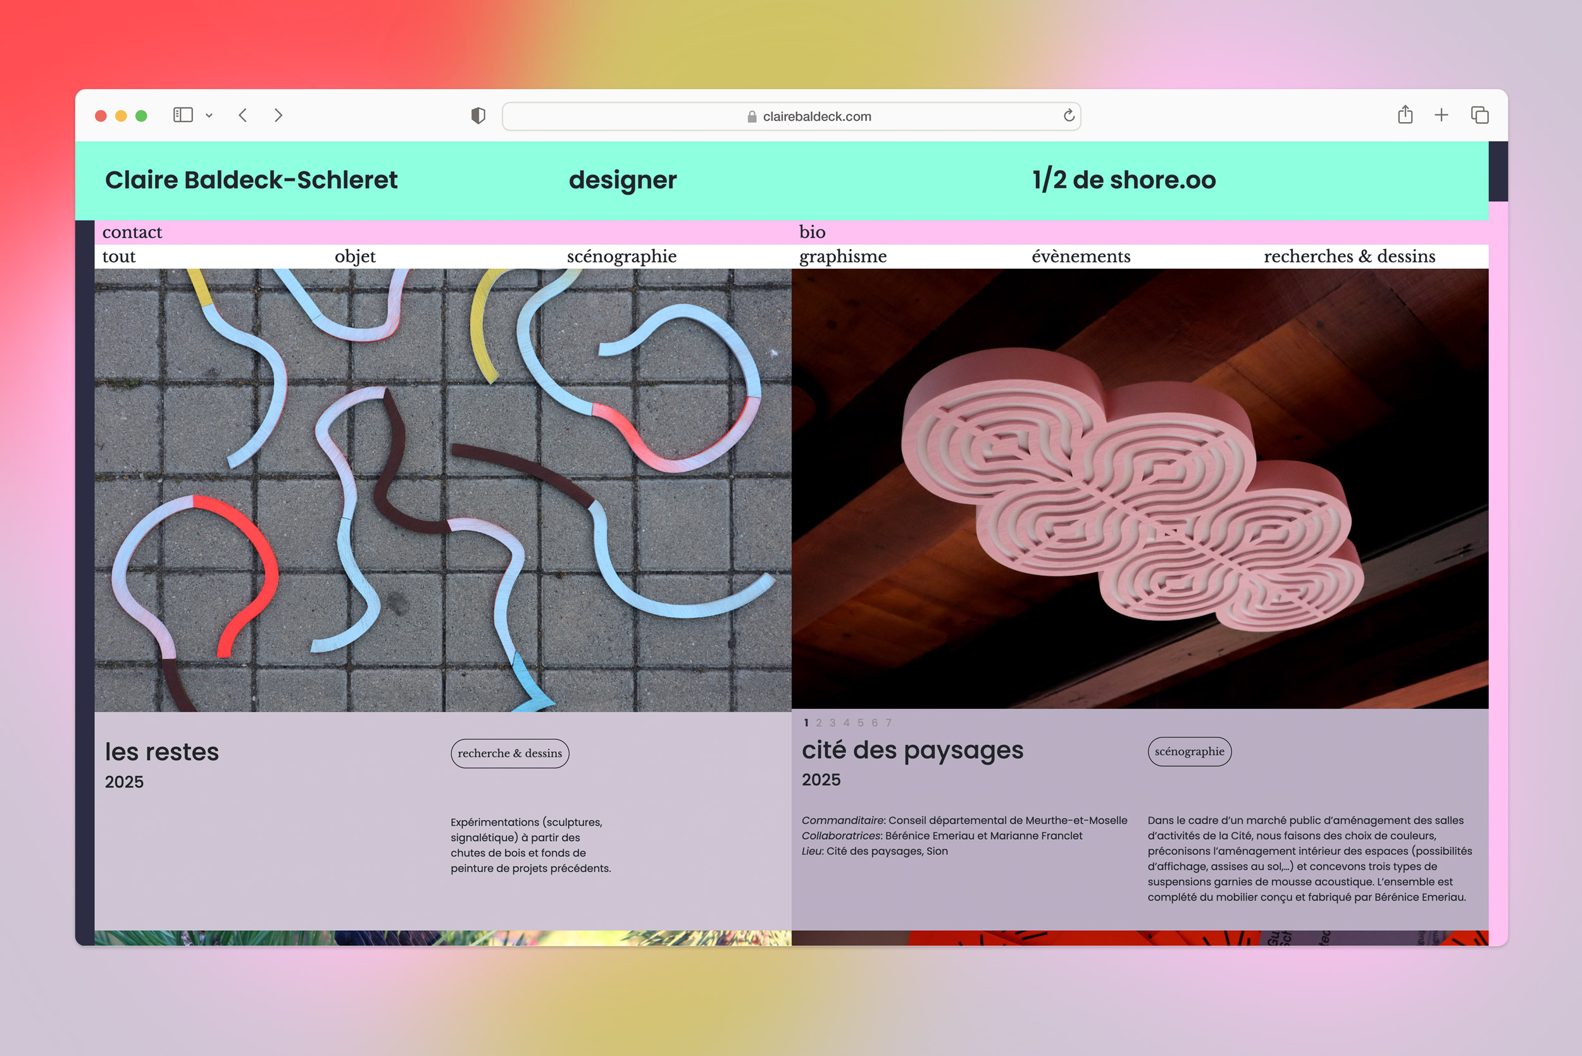Image resolution: width=1582 pixels, height=1056 pixels.
Task: Open the privacy shield report icon
Action: [x=478, y=116]
